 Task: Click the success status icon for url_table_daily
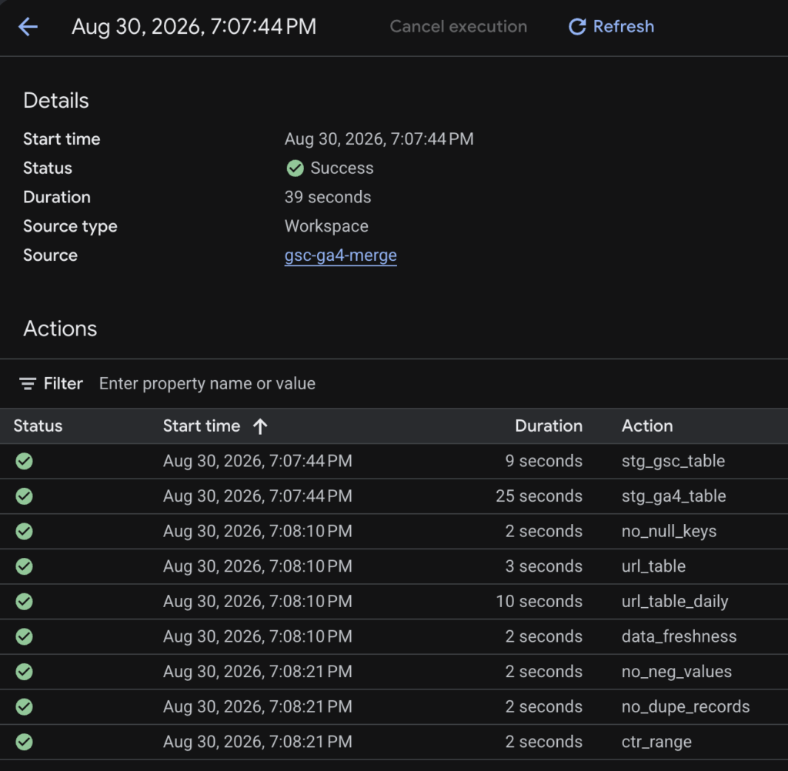(24, 602)
